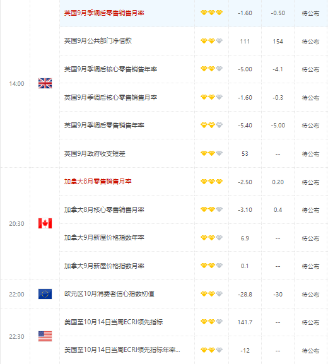Click the Canada flag icon

tap(45, 223)
